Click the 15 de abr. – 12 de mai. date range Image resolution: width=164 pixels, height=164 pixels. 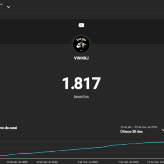[139, 127]
